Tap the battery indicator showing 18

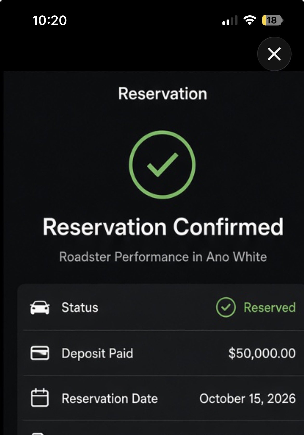tap(273, 20)
